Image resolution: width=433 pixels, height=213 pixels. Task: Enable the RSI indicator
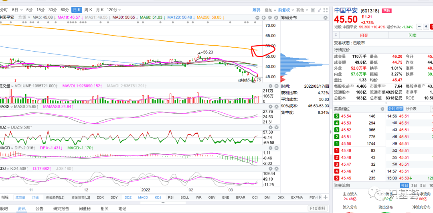click(x=171, y=197)
